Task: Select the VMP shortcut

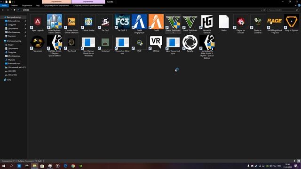Action: click(x=139, y=44)
